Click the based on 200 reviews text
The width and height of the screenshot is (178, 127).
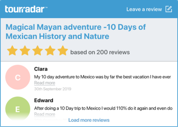point(100,52)
